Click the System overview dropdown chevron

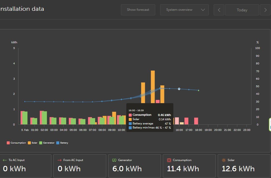(x=203, y=10)
